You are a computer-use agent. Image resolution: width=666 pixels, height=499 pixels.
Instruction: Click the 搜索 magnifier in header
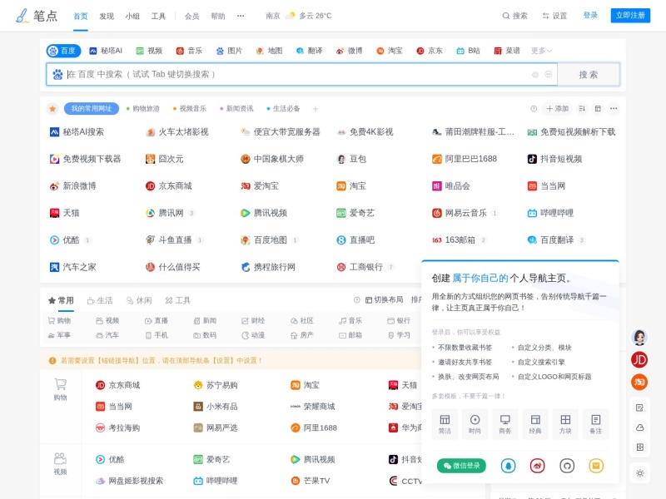point(514,16)
